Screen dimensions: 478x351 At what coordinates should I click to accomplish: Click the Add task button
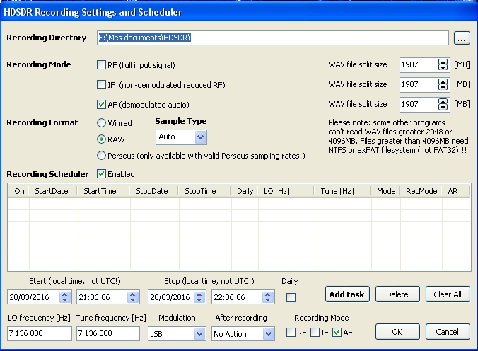(347, 294)
